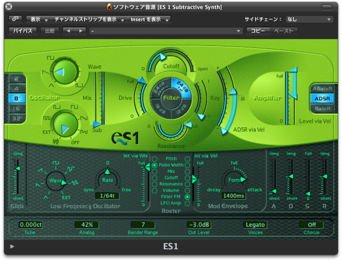Click the Tune 0.000ct value field
The width and height of the screenshot is (342, 261).
tap(30, 225)
